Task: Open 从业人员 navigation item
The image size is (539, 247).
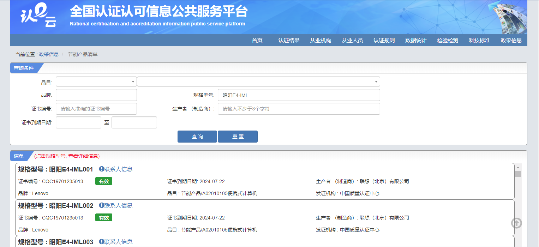Action: click(x=352, y=40)
